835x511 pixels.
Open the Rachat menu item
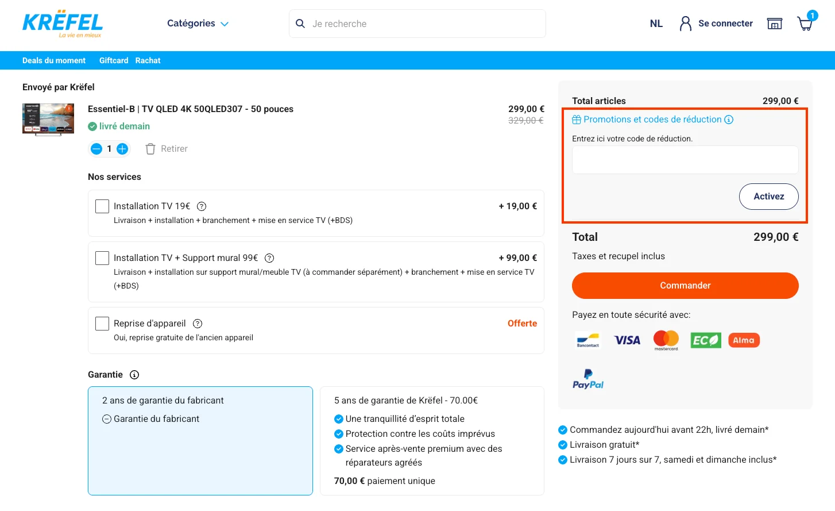pyautogui.click(x=148, y=60)
